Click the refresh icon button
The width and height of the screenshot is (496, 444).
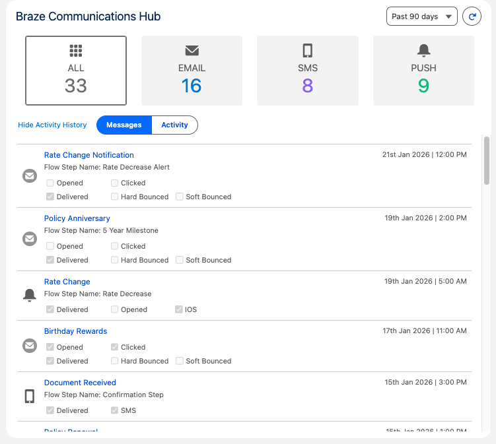click(x=472, y=16)
